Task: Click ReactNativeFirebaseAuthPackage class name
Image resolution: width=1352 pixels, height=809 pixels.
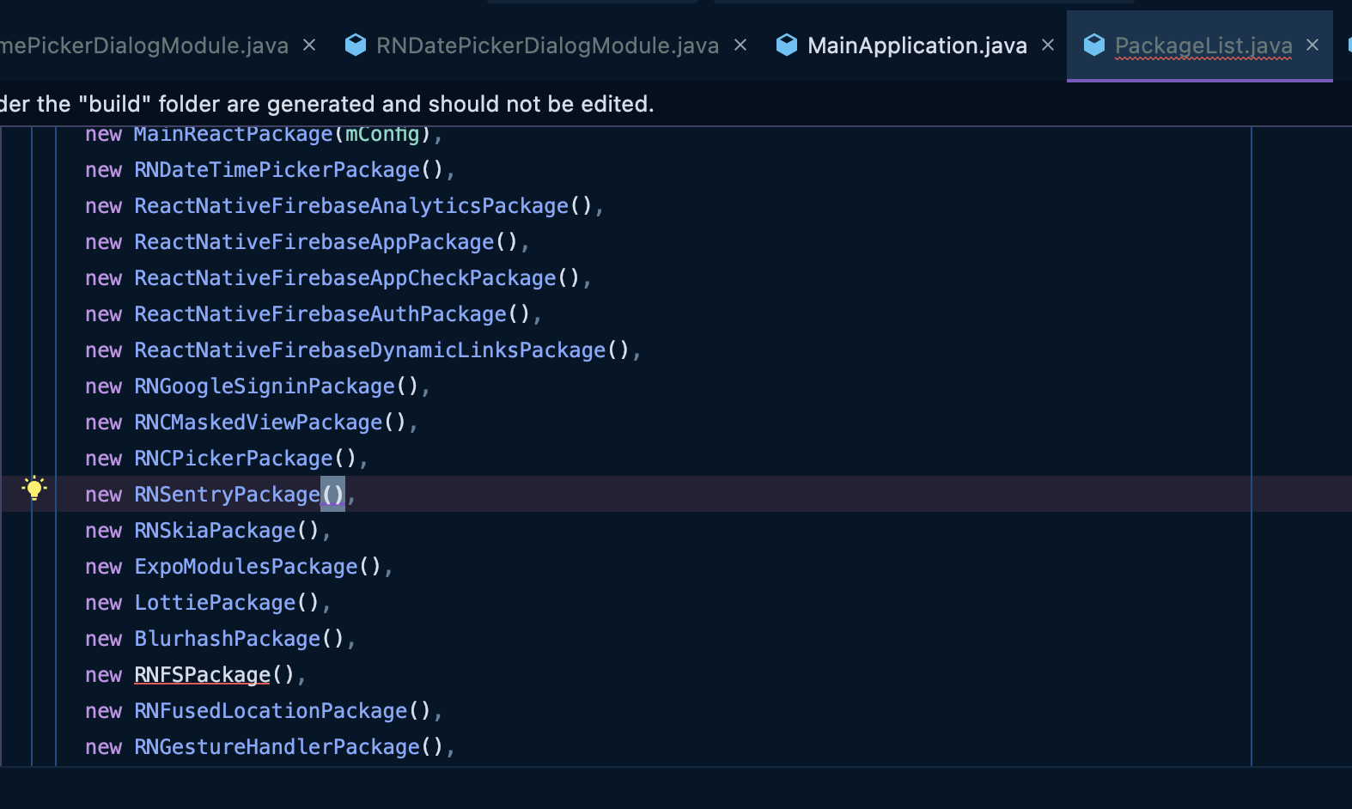Action: (321, 314)
